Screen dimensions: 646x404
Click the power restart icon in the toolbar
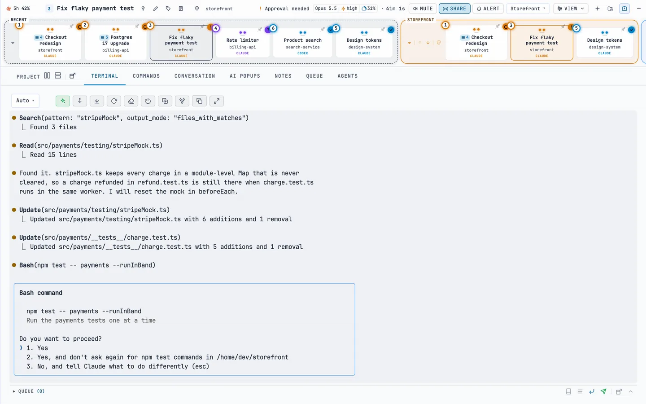(148, 101)
